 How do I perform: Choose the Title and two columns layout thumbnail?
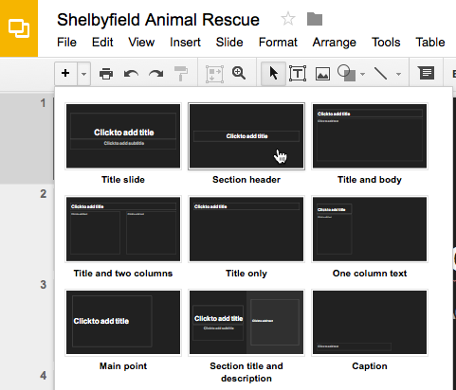tap(123, 229)
